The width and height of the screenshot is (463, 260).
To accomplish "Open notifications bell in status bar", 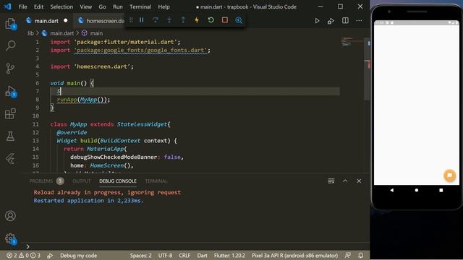I will coord(360,256).
